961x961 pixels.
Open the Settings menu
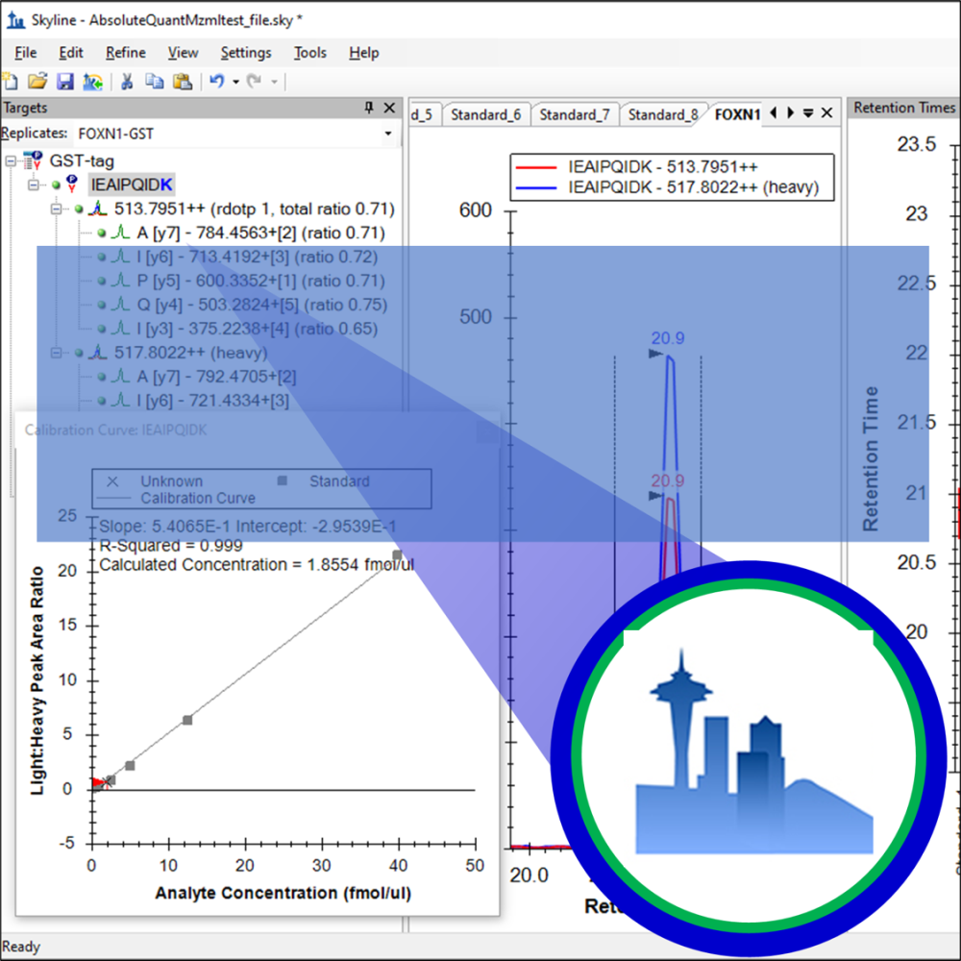(x=246, y=53)
